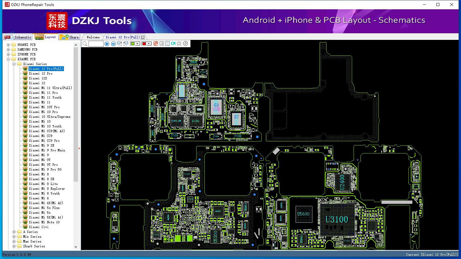Click the blue split-layout toolbar icon

[x=167, y=43]
